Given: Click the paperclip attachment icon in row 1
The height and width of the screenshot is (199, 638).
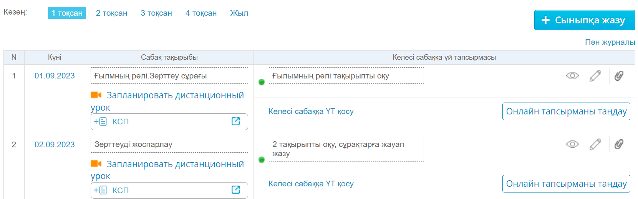Looking at the screenshot, I should click(619, 76).
